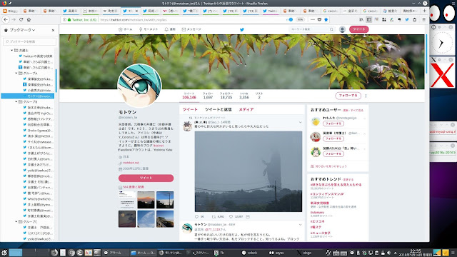Open the chevron menu on the モトケン reply tweet

[300, 225]
